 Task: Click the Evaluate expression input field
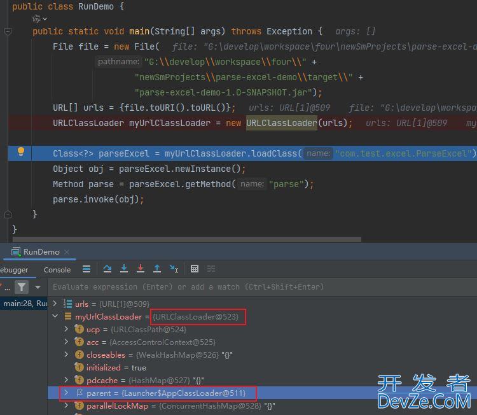coord(261,287)
